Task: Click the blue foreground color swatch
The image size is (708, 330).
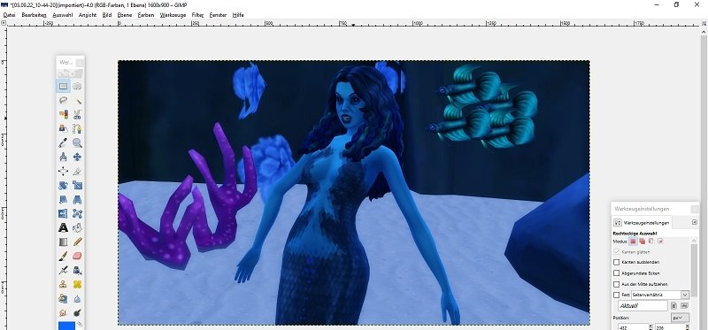Action: coord(65,325)
